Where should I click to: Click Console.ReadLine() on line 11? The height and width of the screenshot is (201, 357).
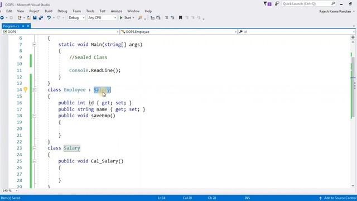click(x=95, y=70)
